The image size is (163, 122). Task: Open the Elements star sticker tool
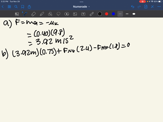(67, 14)
